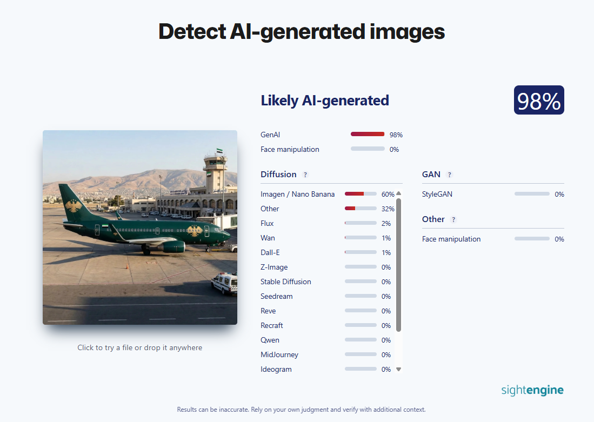Click the 'Likely AI-generated' result heading
This screenshot has height=422, width=594.
(325, 101)
